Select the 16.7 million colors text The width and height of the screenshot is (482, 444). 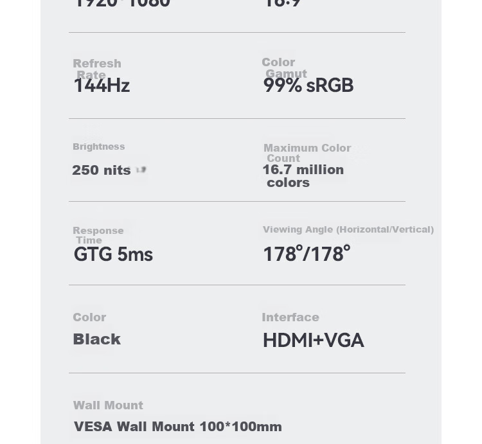coord(303,176)
